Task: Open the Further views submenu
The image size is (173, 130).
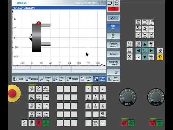Action: [x=113, y=45]
